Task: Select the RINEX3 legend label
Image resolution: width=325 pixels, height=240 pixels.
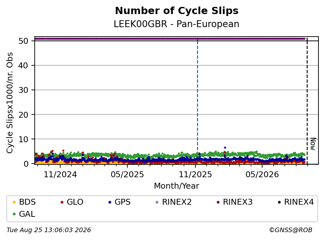Action: click(x=238, y=202)
